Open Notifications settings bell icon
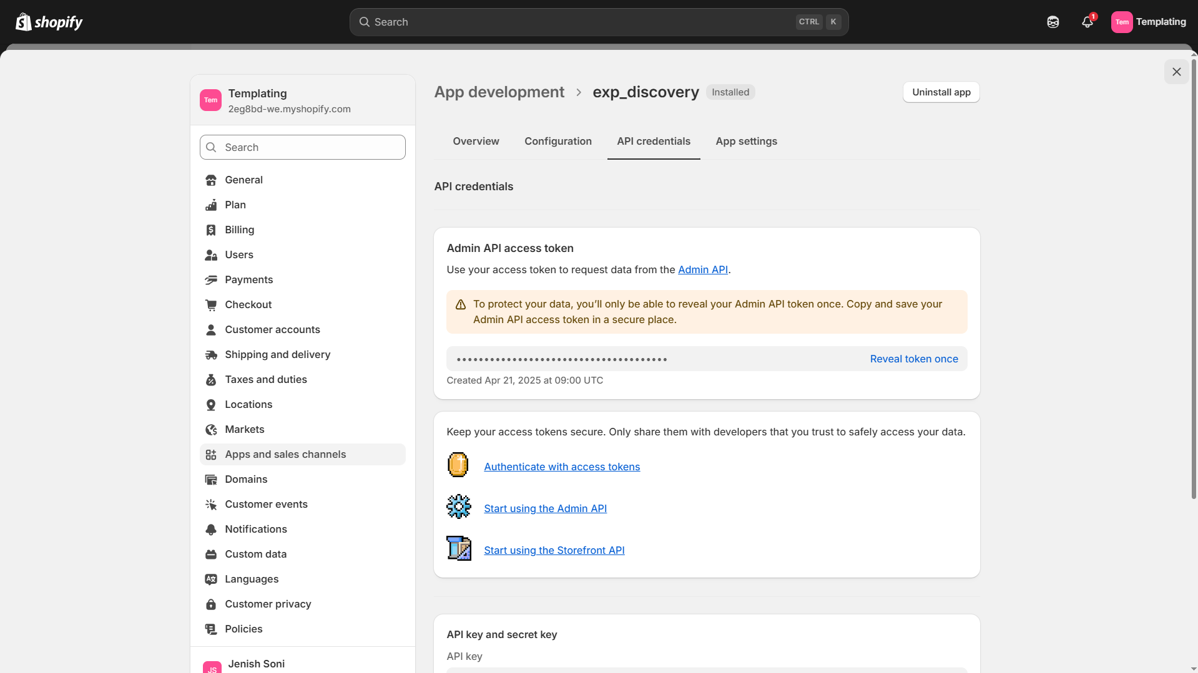Viewport: 1198px width, 673px height. pos(211,530)
